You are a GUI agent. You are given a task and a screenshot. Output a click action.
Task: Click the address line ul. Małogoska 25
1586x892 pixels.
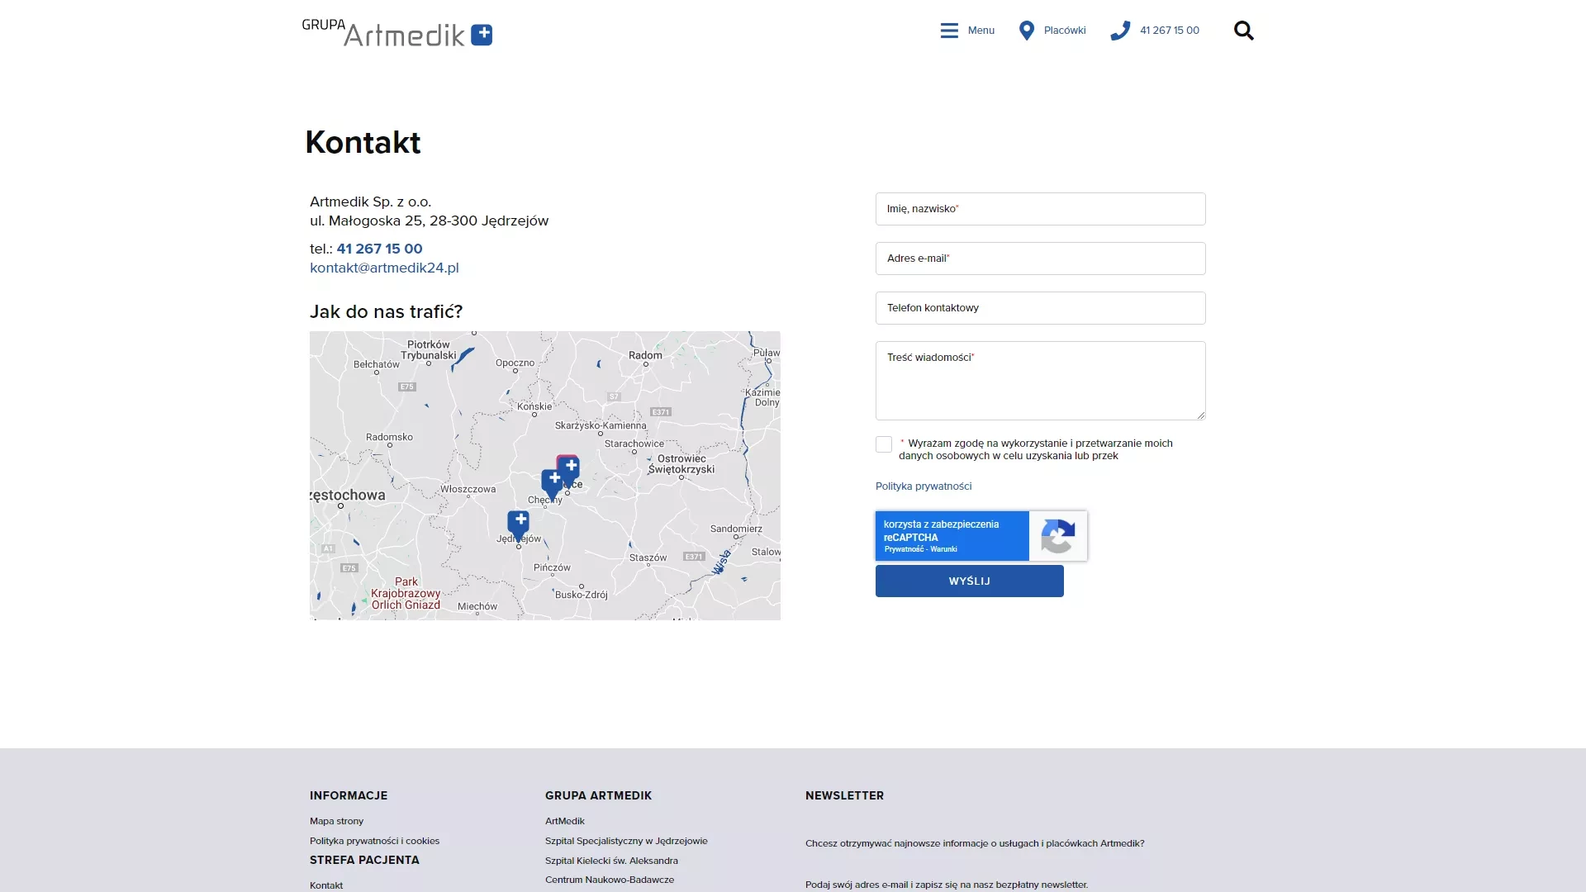[x=429, y=221]
